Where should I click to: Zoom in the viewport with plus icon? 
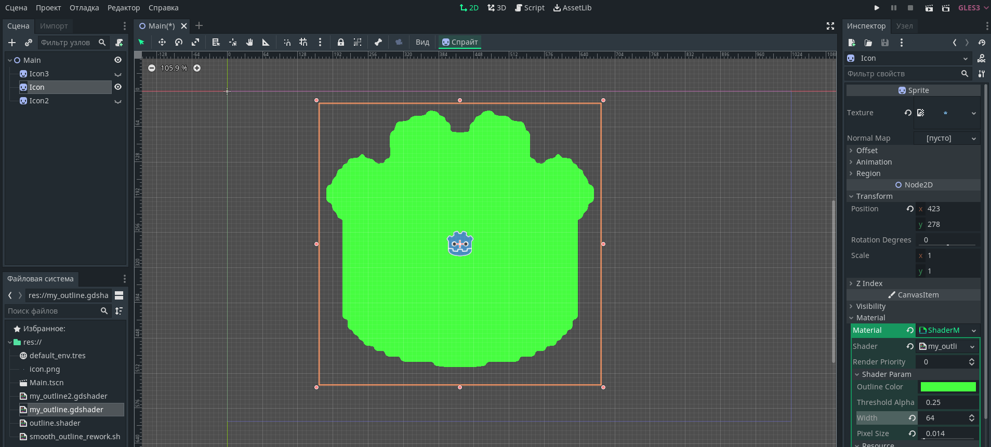(x=197, y=68)
